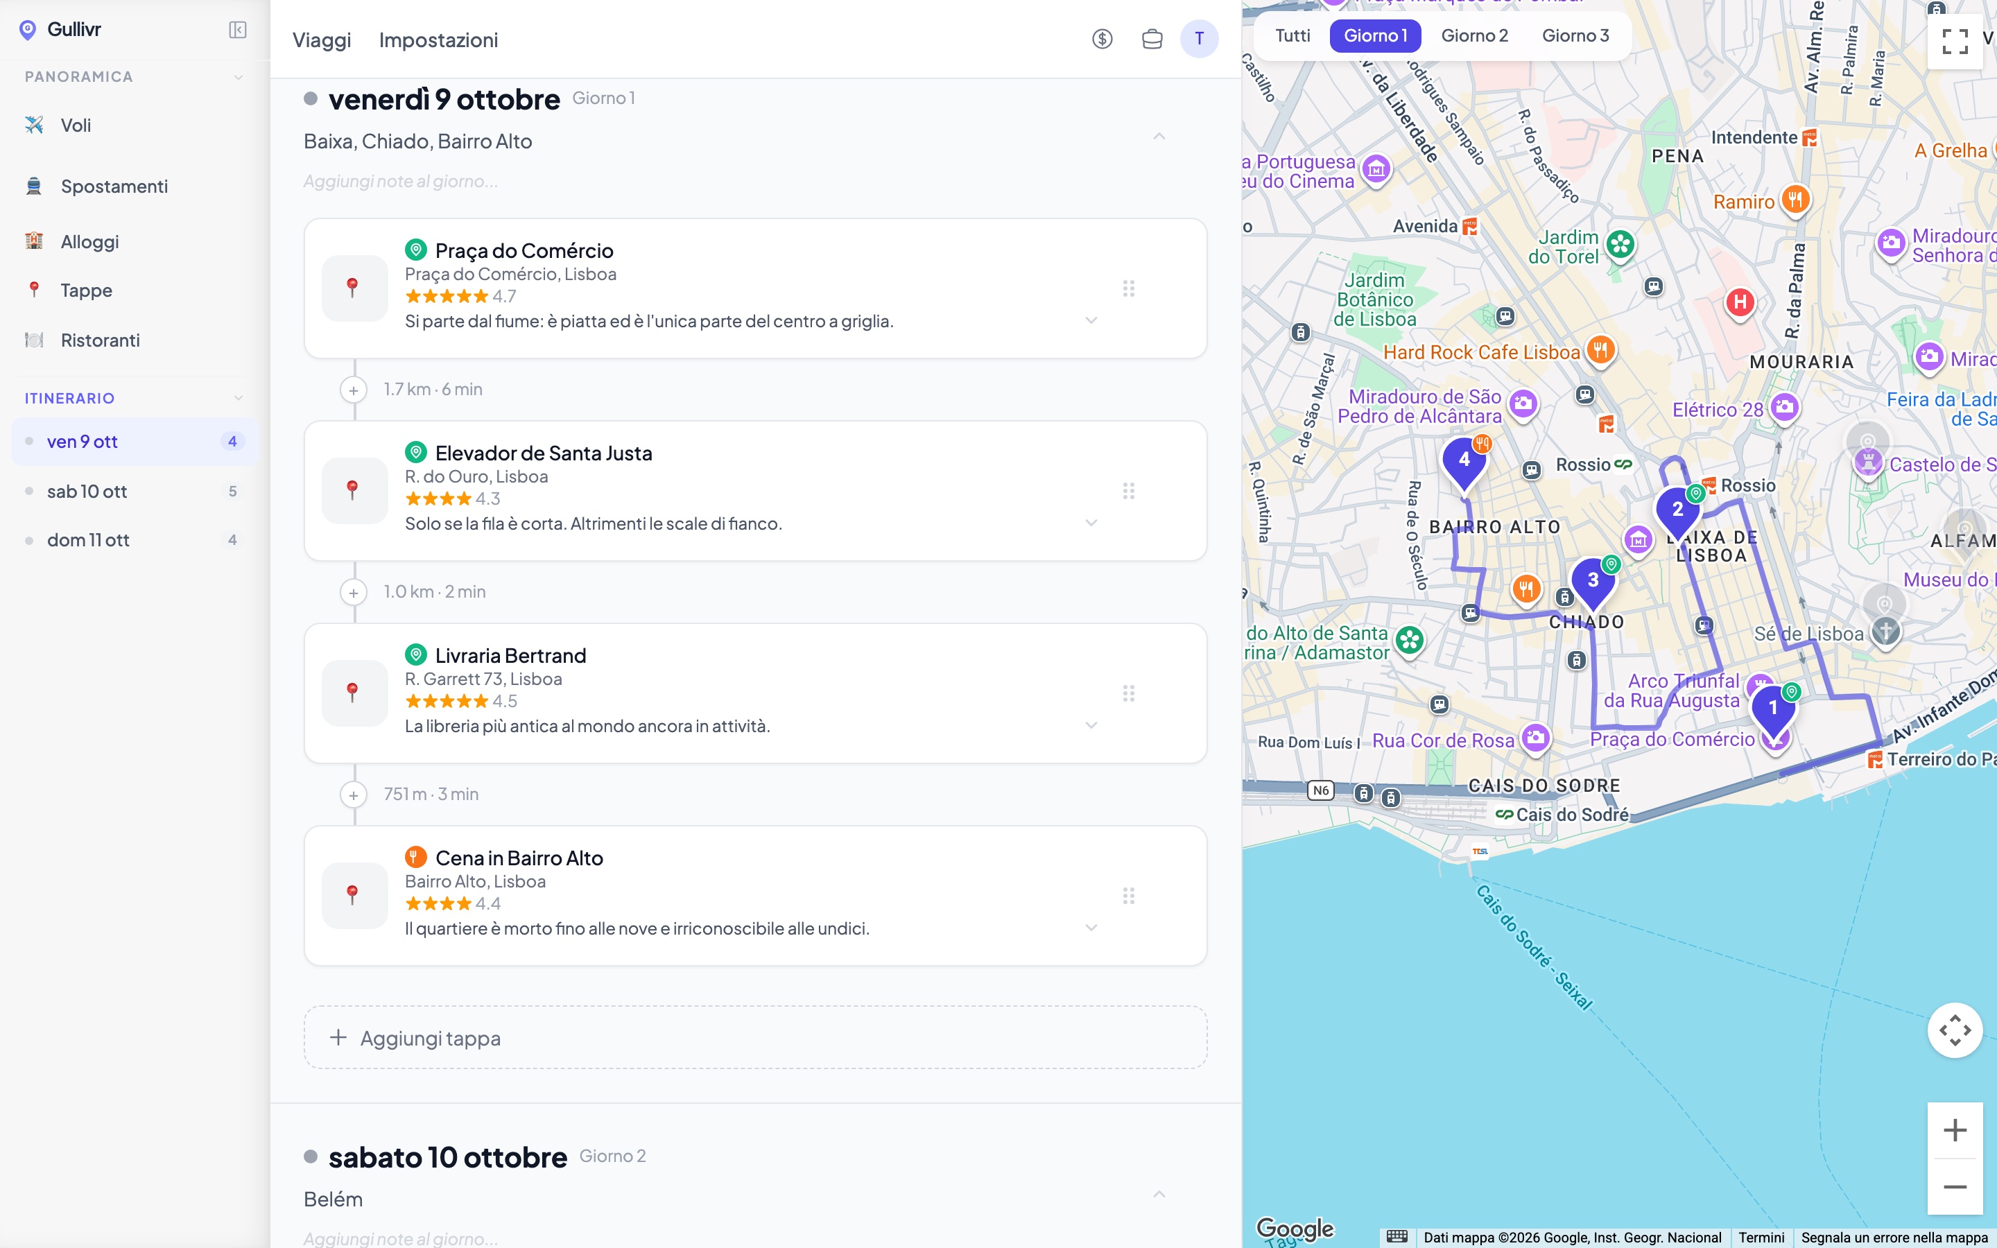Screen dimensions: 1997x1248
Task: Click the Aggiungi tappa button
Action: coord(755,1037)
